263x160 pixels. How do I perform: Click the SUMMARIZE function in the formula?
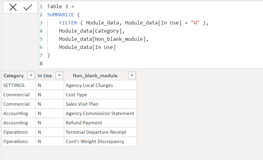[x=60, y=15]
